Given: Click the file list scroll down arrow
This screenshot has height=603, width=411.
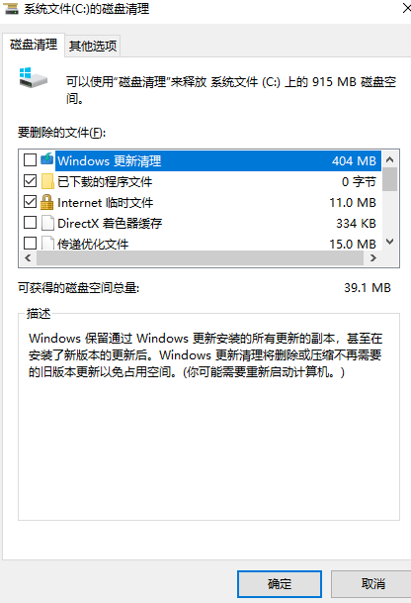Looking at the screenshot, I should [390, 242].
